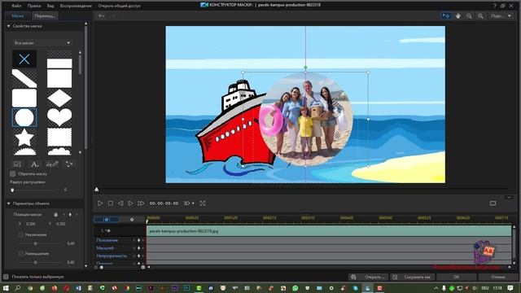521x293 pixels.
Task: Choose the heart mask shape
Action: coord(59,117)
